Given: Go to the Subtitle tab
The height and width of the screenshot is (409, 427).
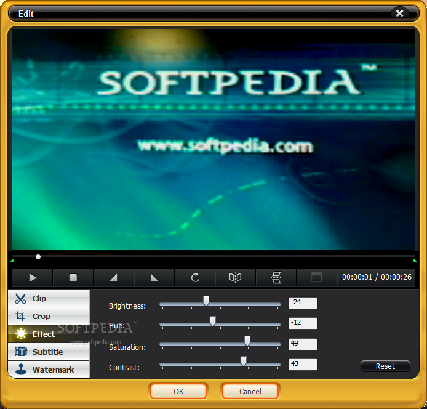Looking at the screenshot, I should pyautogui.click(x=49, y=352).
